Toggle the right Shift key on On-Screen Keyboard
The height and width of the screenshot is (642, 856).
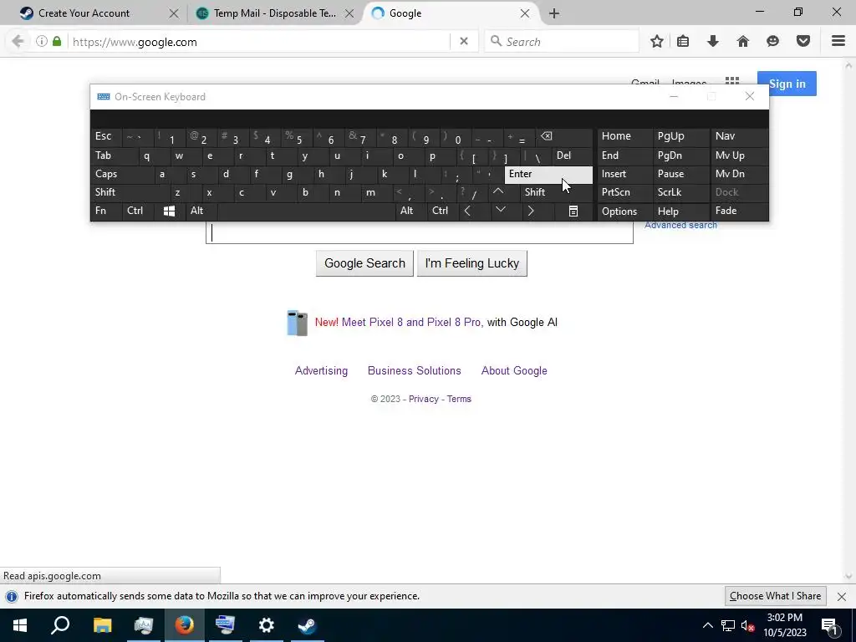556,192
